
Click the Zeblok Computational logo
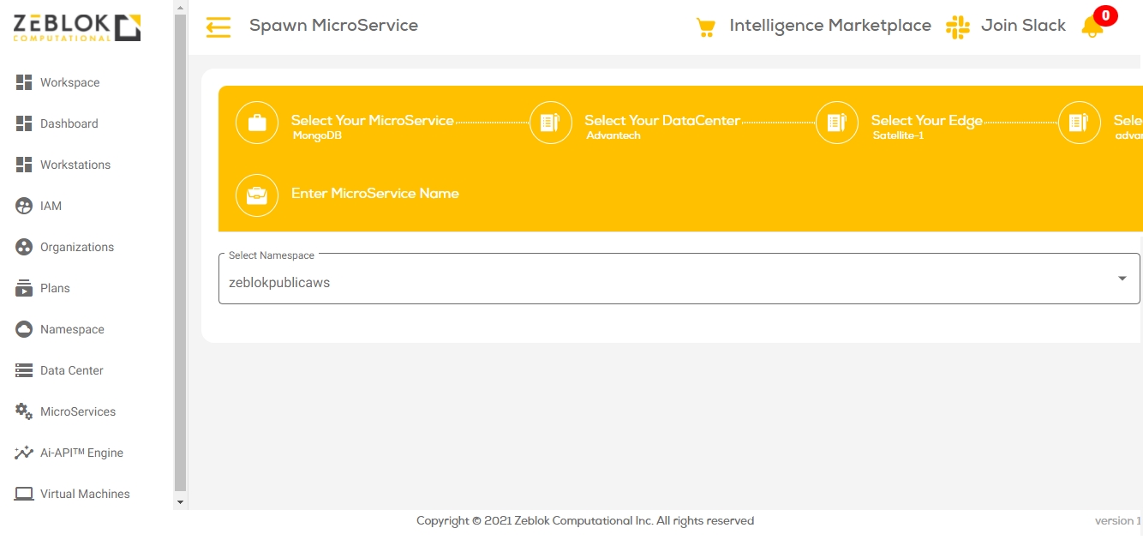click(76, 27)
